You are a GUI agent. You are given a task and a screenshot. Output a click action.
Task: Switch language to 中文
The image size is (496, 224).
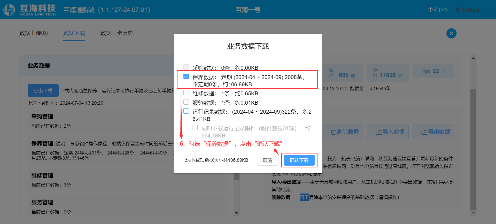pyautogui.click(x=433, y=10)
